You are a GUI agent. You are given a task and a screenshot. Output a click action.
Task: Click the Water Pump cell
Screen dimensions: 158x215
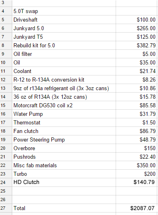(x=64, y=114)
